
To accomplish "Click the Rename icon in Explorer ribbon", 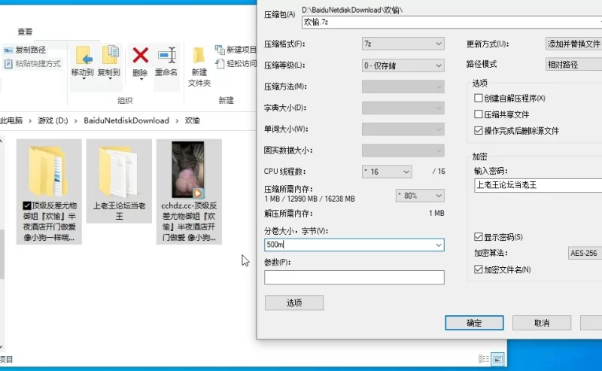I will pos(166,55).
